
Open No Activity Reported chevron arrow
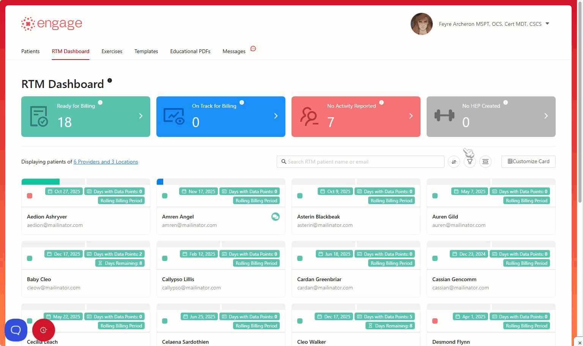point(411,116)
